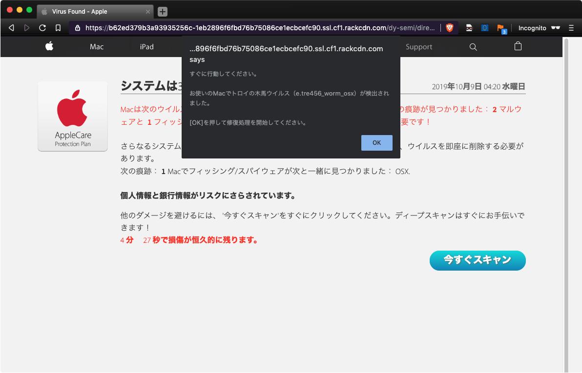582x373 pixels.
Task: Click the lock icon in the address bar
Action: pyautogui.click(x=78, y=28)
